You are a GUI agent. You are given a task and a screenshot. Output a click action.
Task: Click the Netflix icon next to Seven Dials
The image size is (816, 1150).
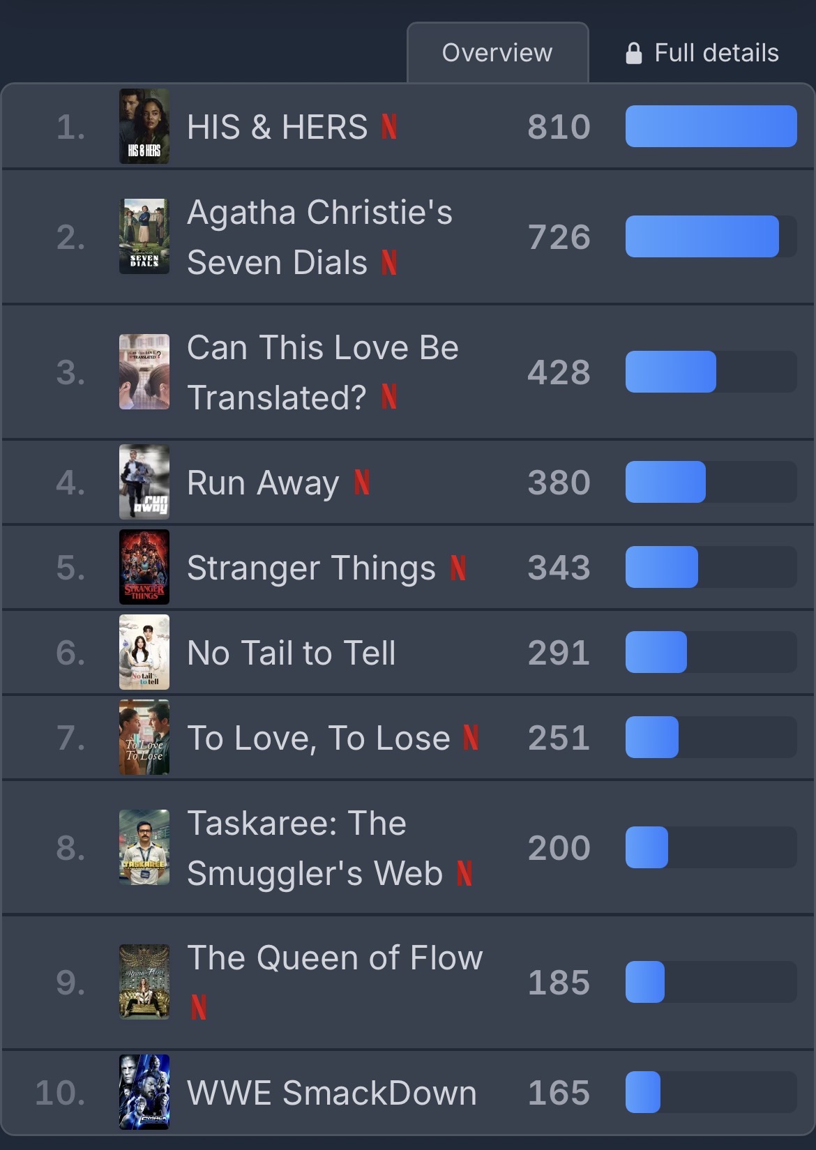click(389, 263)
